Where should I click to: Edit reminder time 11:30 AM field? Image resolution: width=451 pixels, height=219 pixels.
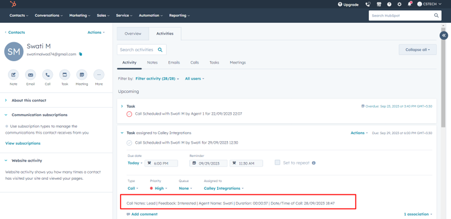tap(246, 164)
